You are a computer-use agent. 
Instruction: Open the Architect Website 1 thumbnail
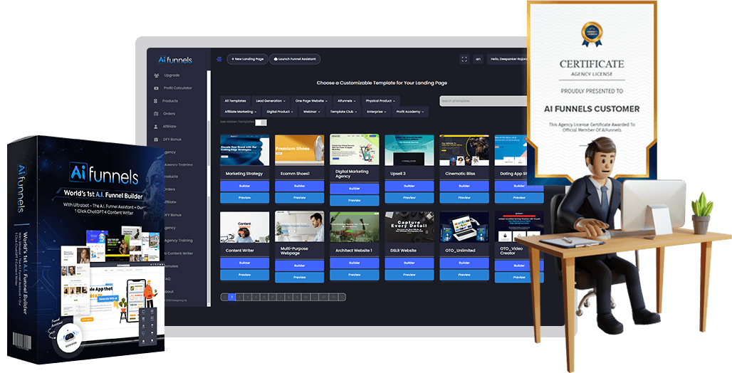click(x=355, y=227)
